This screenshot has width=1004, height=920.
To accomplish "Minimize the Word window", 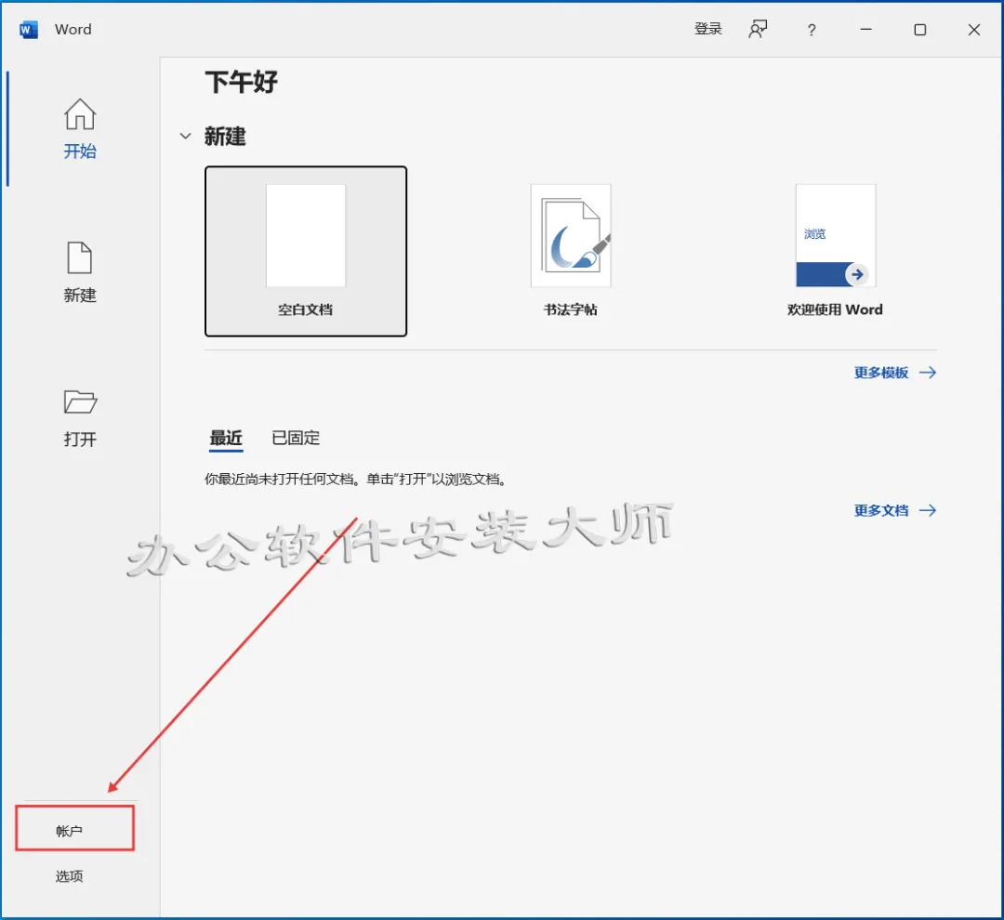I will tap(865, 30).
